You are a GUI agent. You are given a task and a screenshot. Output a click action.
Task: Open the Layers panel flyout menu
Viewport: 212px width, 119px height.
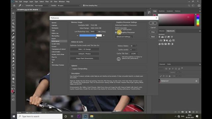pos(200,64)
